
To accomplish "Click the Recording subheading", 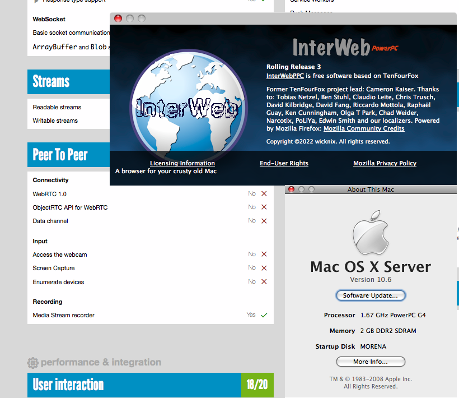I will [48, 302].
